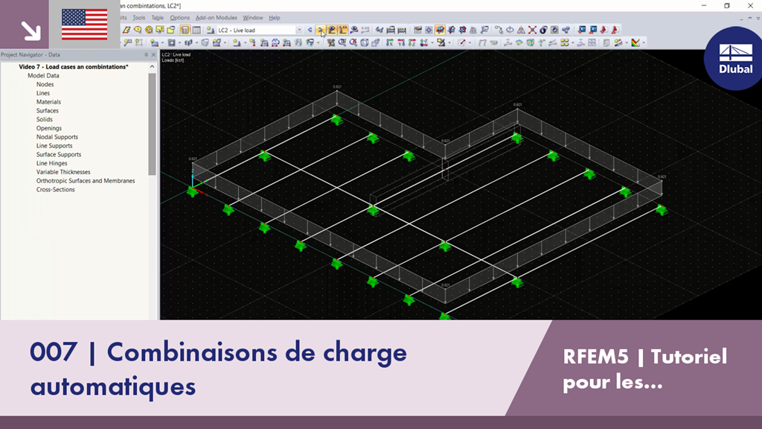Select Line Supports tree entry
The height and width of the screenshot is (429, 762).
[x=54, y=146]
